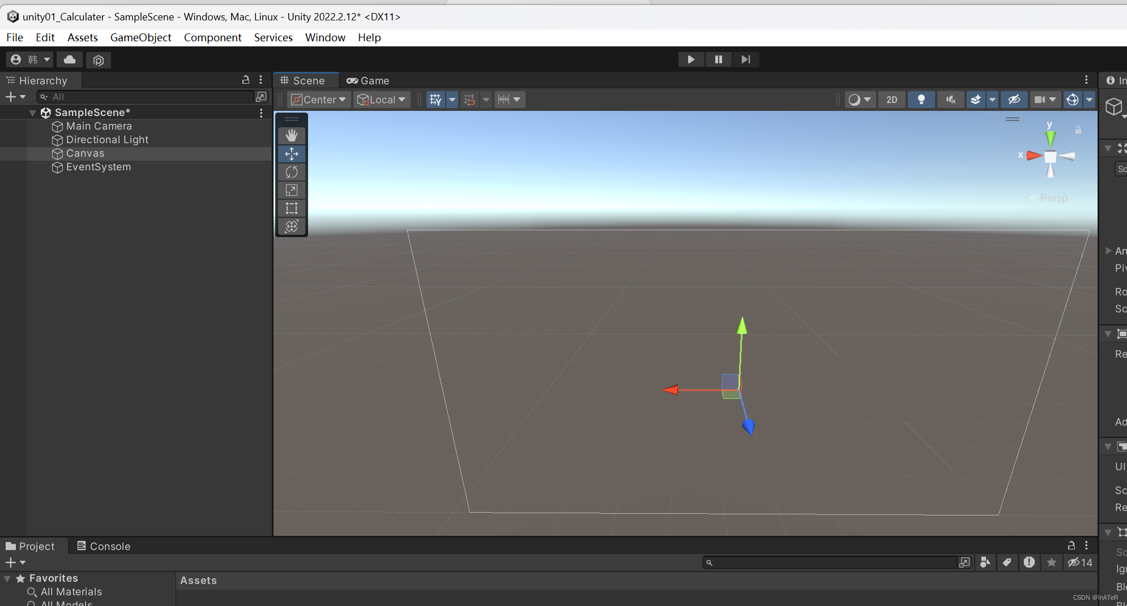Click the Unity cloud services icon
1127x606 pixels.
69,59
